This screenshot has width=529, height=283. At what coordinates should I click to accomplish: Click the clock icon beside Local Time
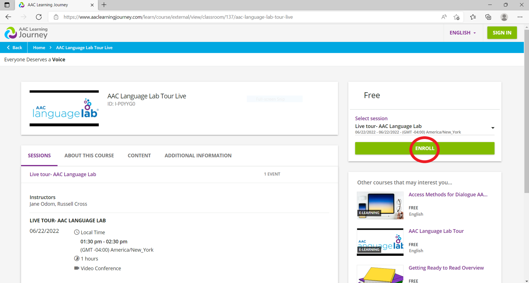click(x=77, y=232)
